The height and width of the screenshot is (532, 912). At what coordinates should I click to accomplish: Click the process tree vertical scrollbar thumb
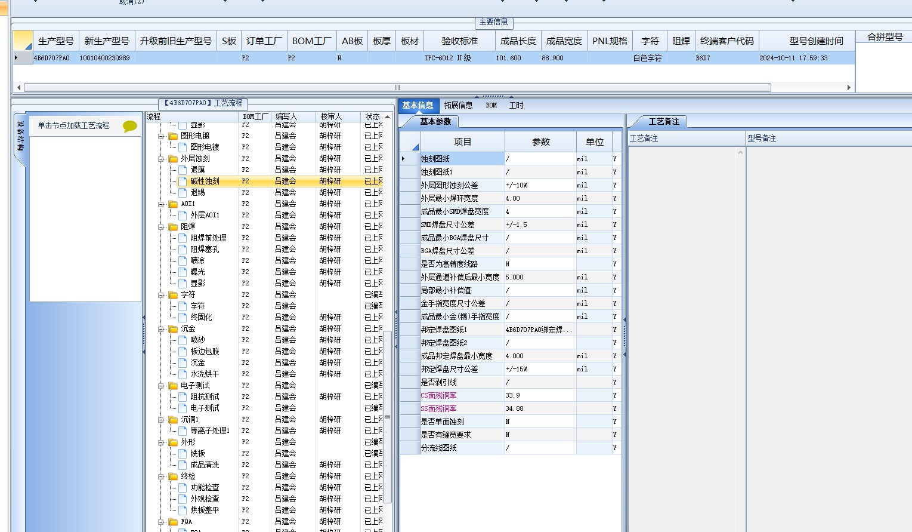[x=387, y=417]
